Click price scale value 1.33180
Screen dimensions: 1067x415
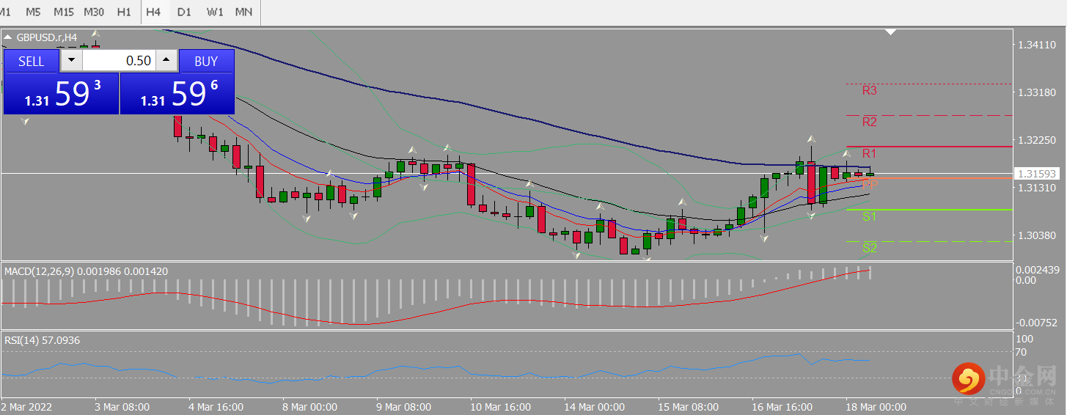click(x=1037, y=92)
